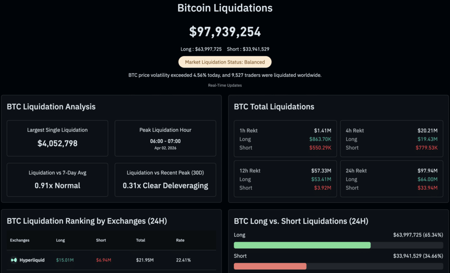Open the Peak Liquidation Hour card
This screenshot has width=450, height=273.
pyautogui.click(x=165, y=138)
